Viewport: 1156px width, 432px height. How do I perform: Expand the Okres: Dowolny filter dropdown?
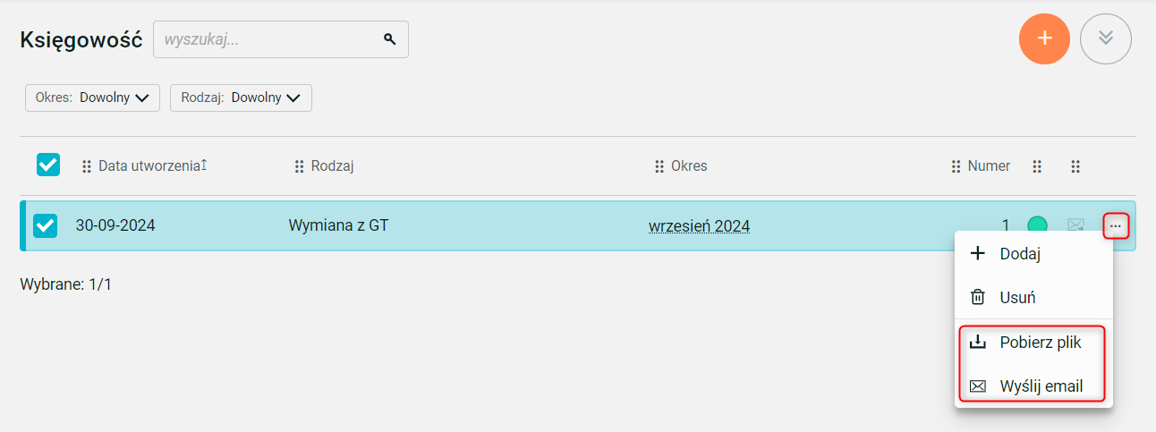[92, 97]
